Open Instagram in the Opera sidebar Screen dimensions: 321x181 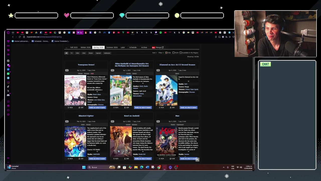(8, 82)
